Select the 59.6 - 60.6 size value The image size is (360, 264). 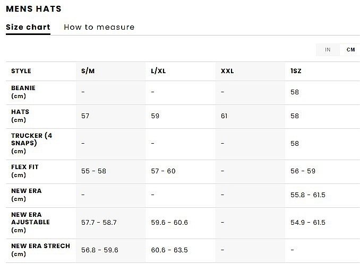coord(169,223)
